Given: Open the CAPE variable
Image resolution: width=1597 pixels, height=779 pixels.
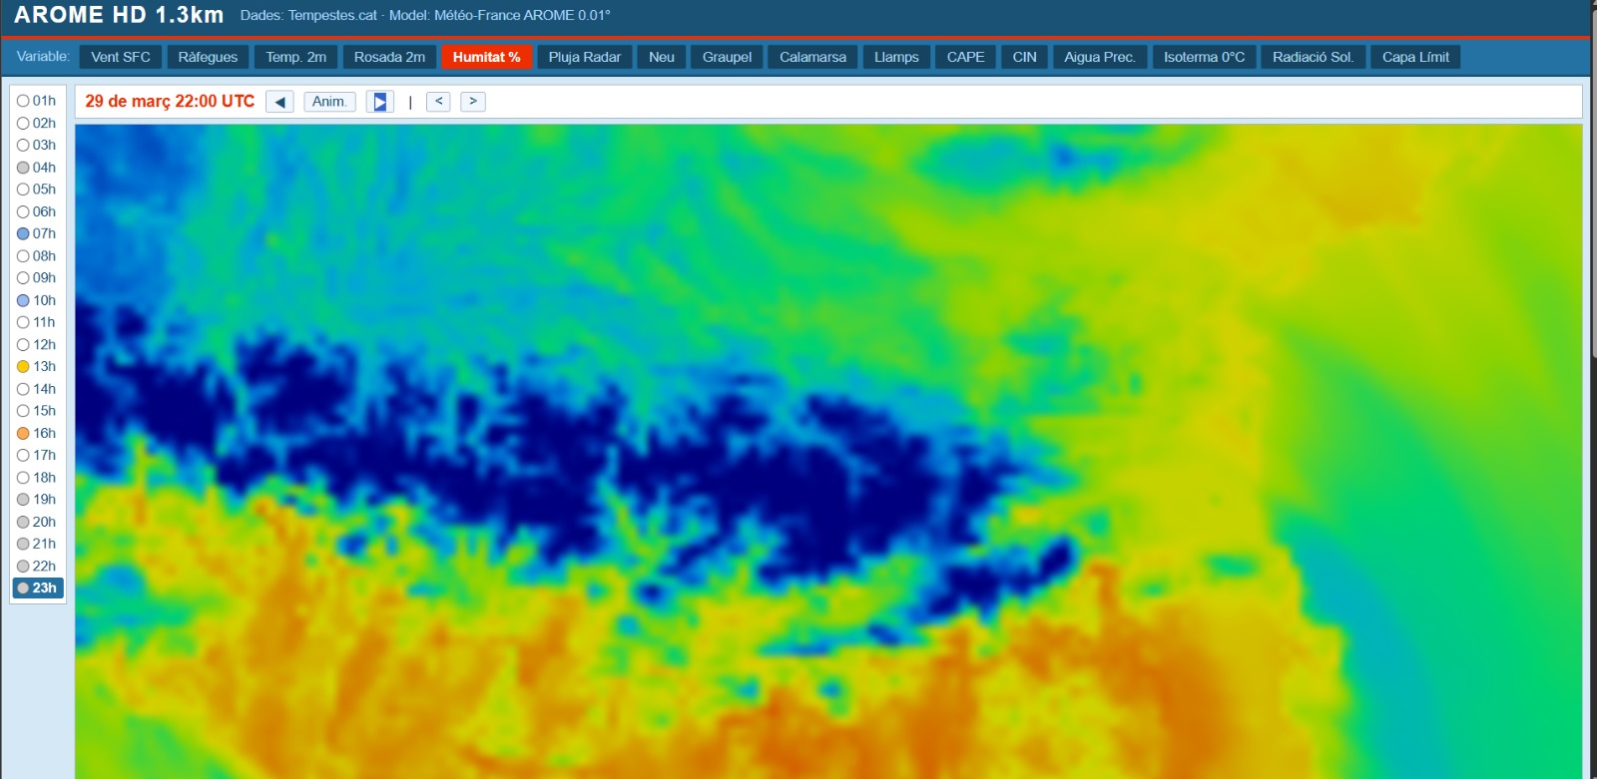Looking at the screenshot, I should tap(965, 57).
